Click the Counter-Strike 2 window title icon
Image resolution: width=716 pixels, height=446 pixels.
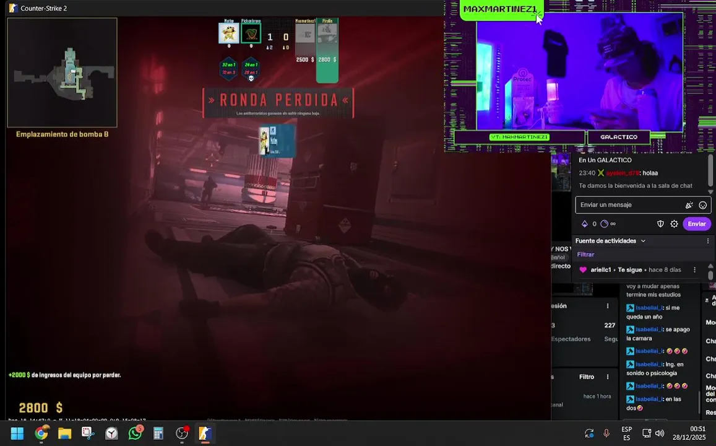[13, 8]
